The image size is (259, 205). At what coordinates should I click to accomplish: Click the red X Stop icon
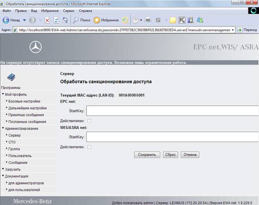pos(47,20)
